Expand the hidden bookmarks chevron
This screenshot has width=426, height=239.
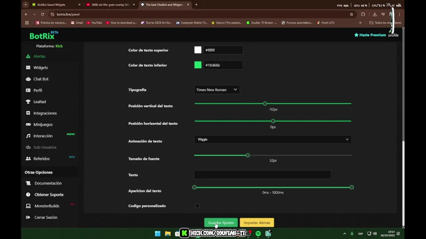point(360,23)
